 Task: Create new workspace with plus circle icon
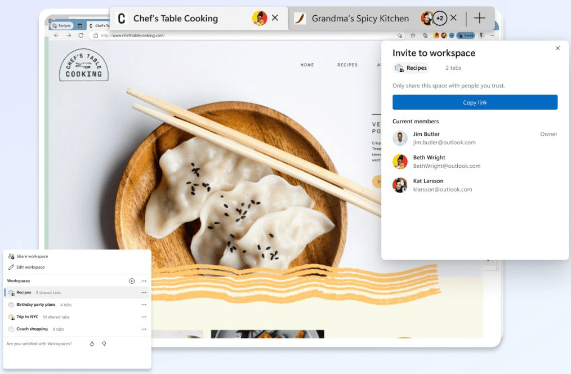coord(132,280)
